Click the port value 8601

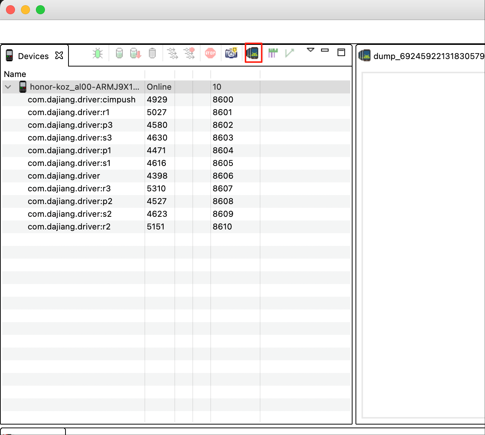coord(223,112)
